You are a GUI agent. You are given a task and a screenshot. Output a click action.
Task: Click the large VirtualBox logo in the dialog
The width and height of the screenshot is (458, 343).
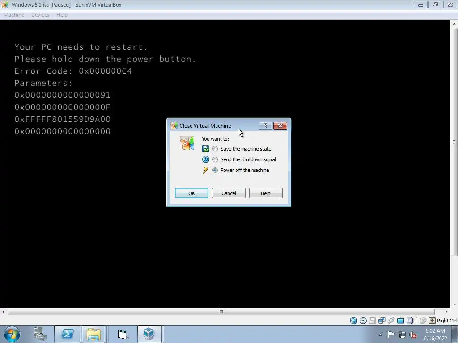coord(187,143)
